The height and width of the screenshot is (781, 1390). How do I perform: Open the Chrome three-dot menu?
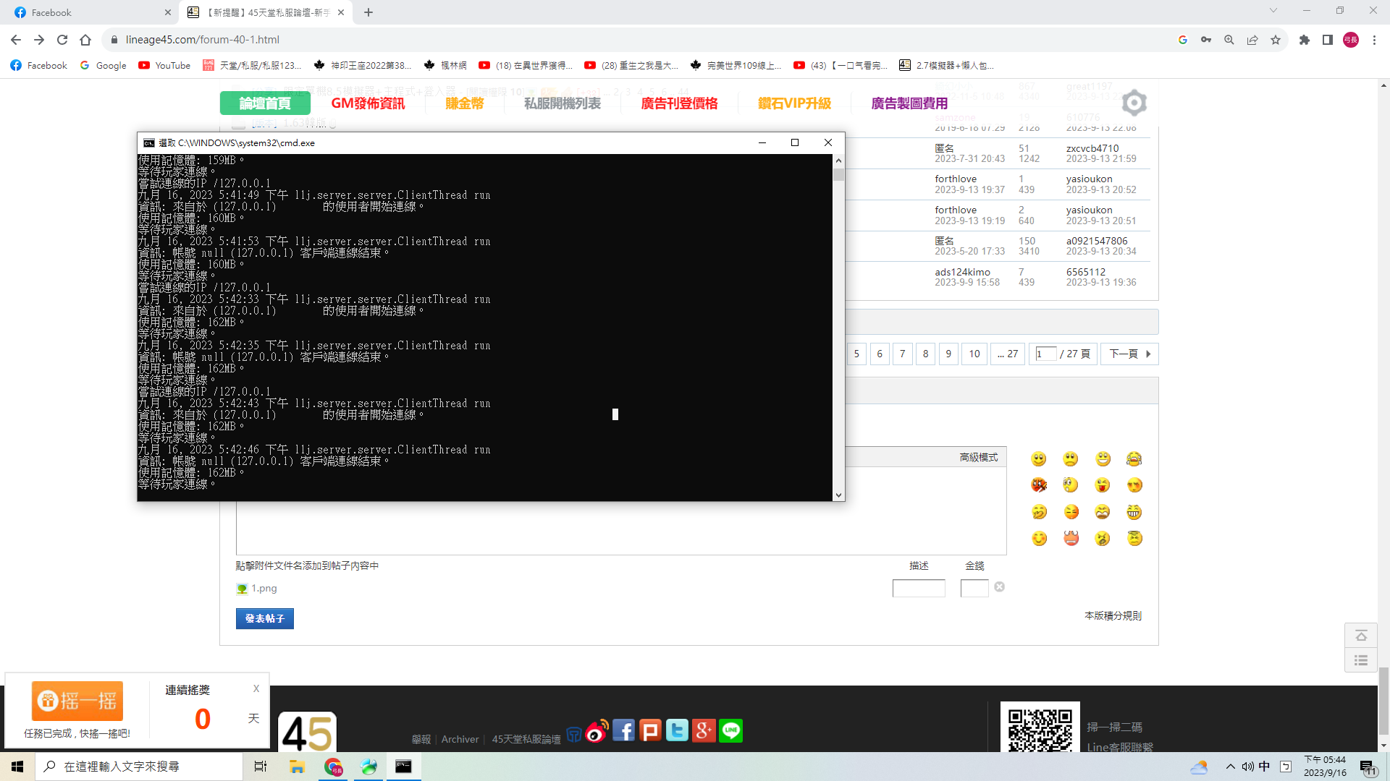pos(1374,40)
